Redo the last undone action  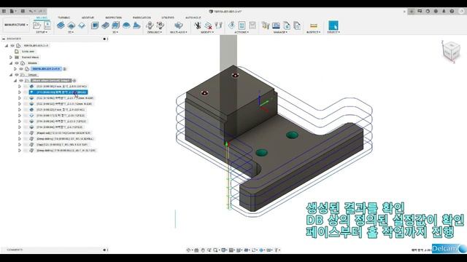tap(41, 12)
